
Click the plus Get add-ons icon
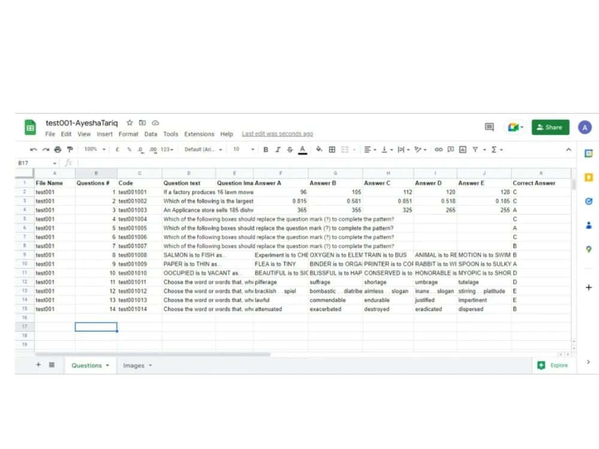pyautogui.click(x=589, y=287)
